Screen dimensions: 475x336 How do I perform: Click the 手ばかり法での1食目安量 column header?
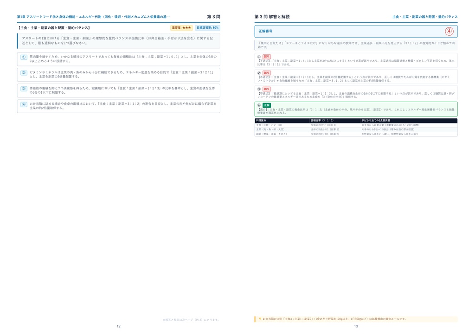[376, 121]
